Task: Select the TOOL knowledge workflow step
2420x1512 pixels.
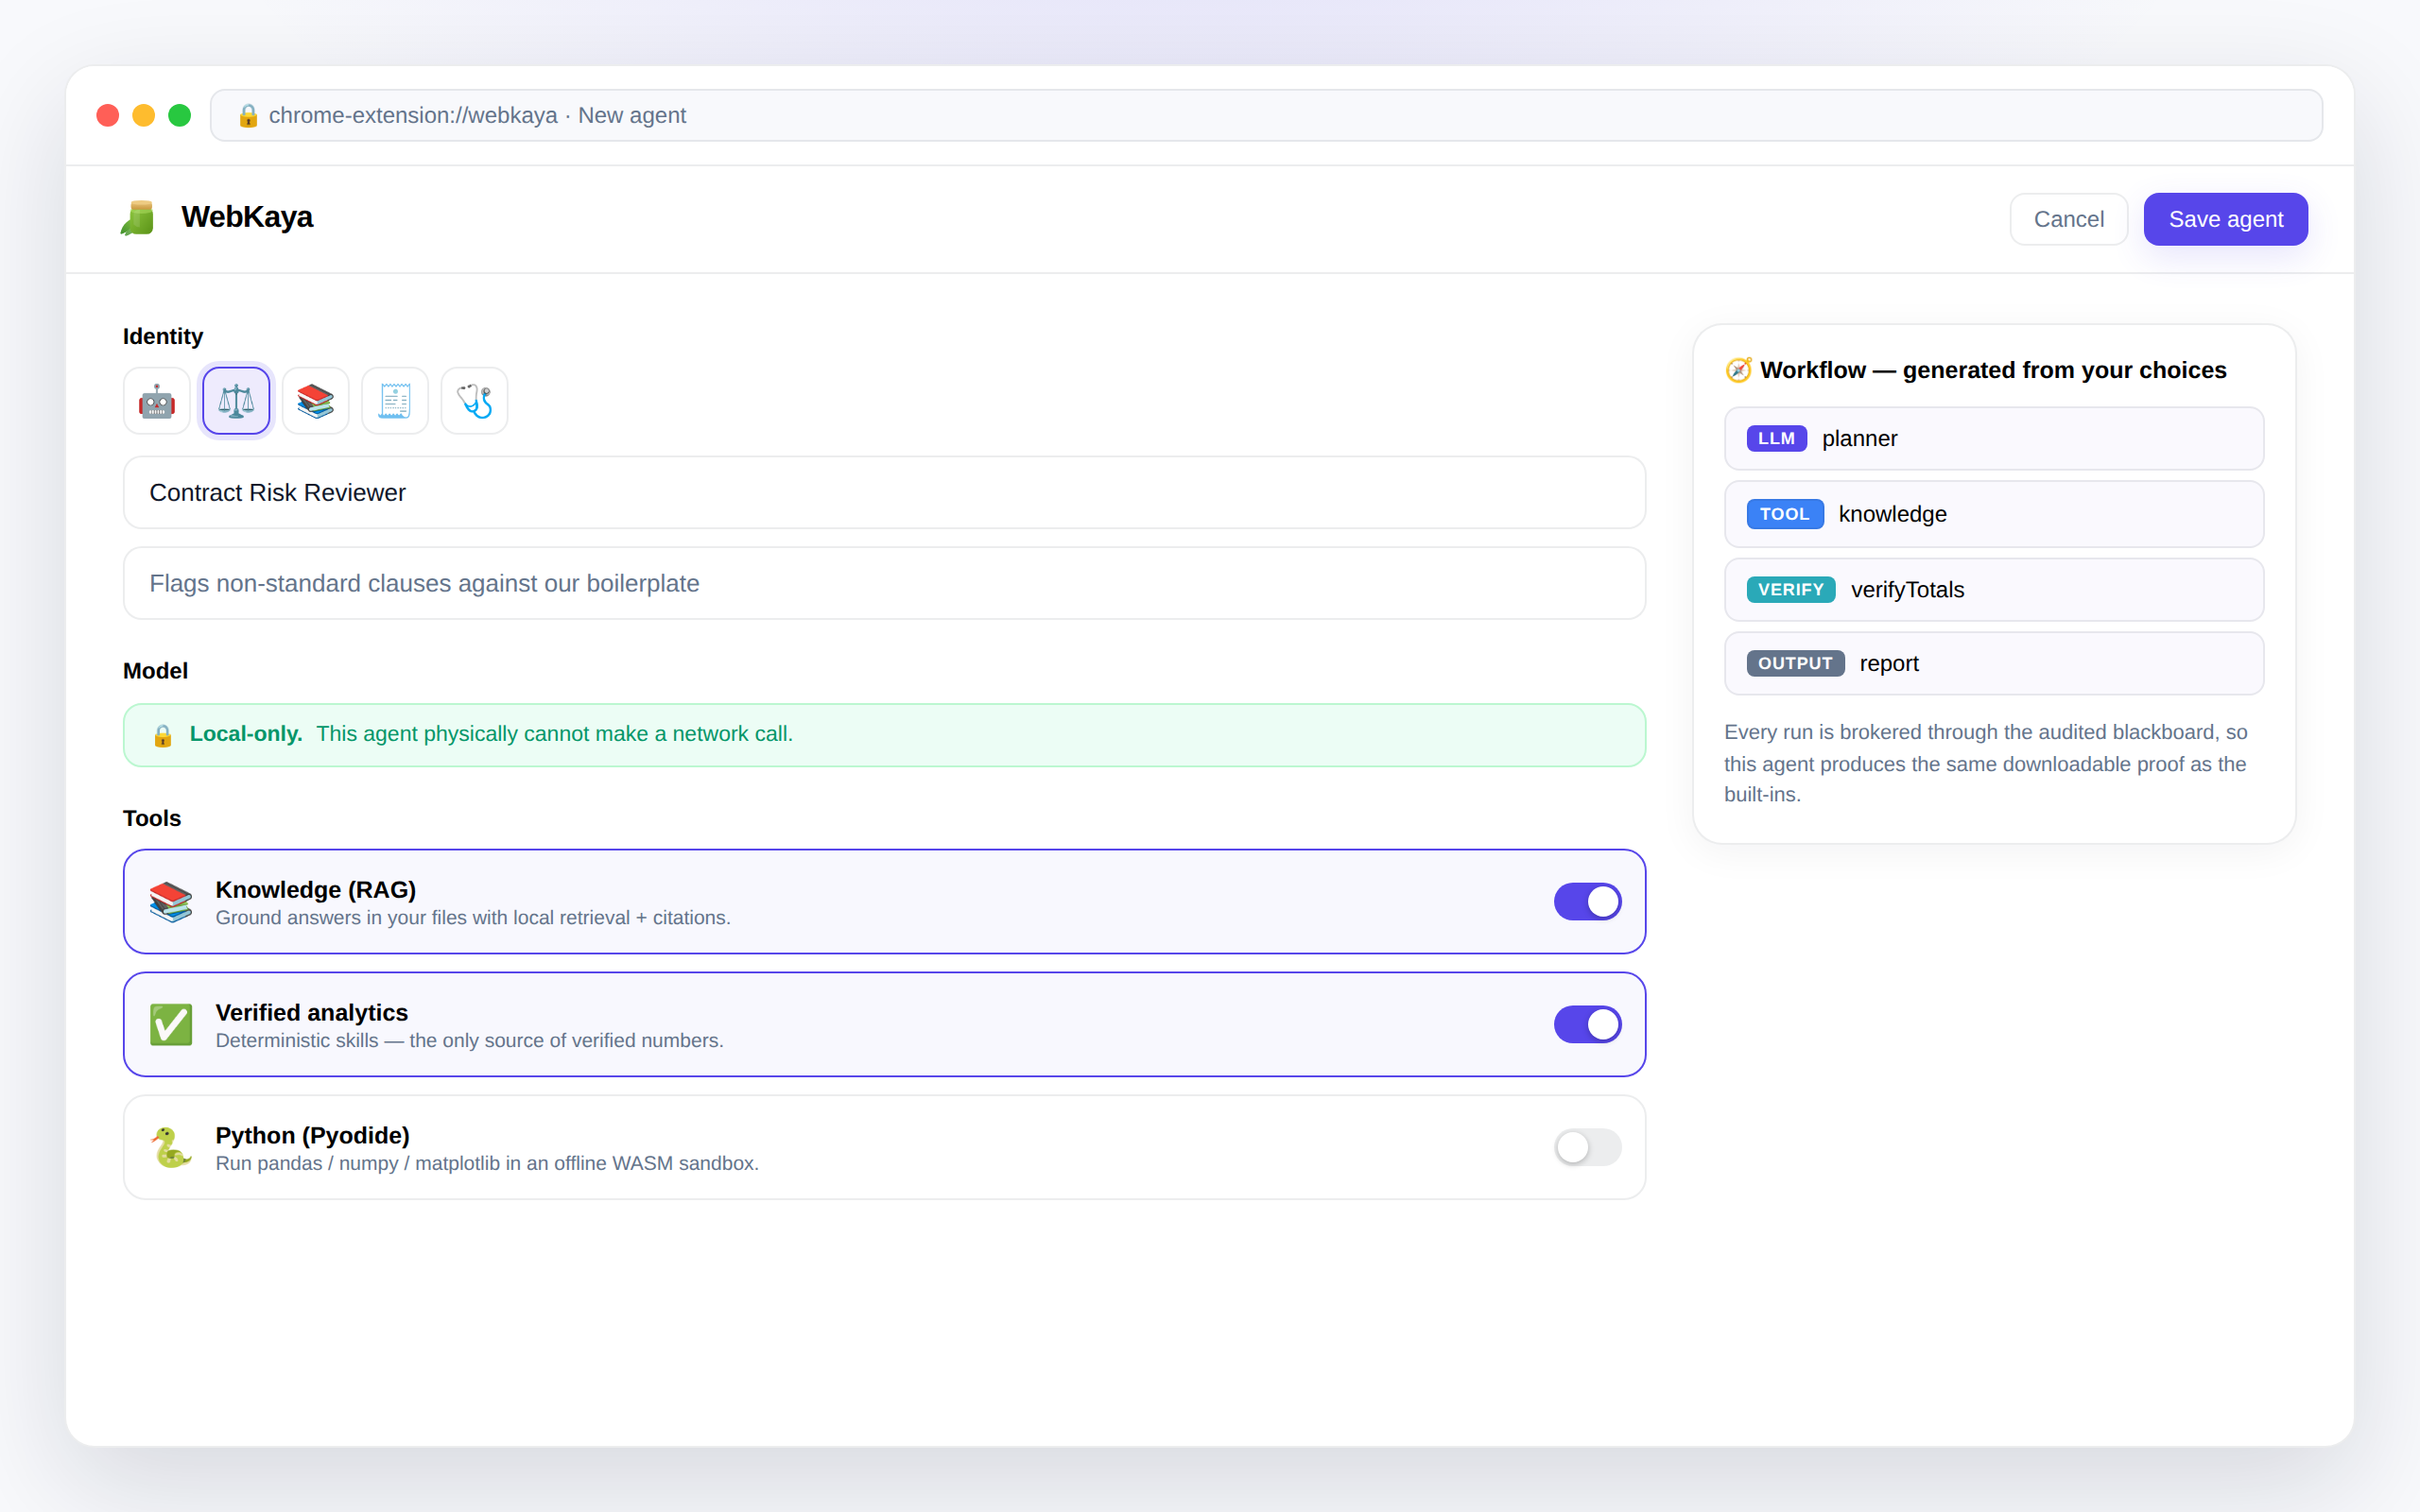Action: (x=1993, y=514)
